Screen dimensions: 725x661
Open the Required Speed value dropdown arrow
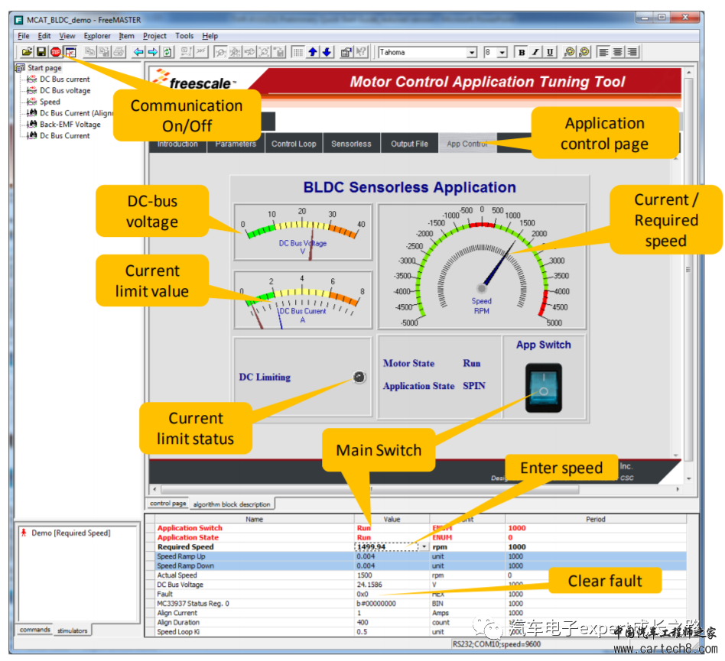coord(424,546)
